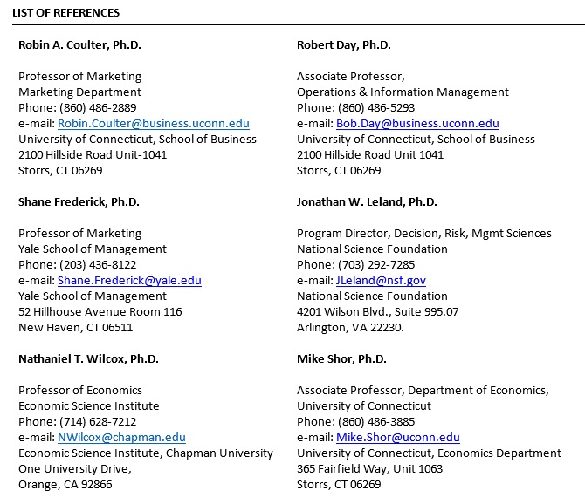Click the name Jonathan W. Leland, Ph.D.
Screen dimensions: 585x504
click(367, 201)
